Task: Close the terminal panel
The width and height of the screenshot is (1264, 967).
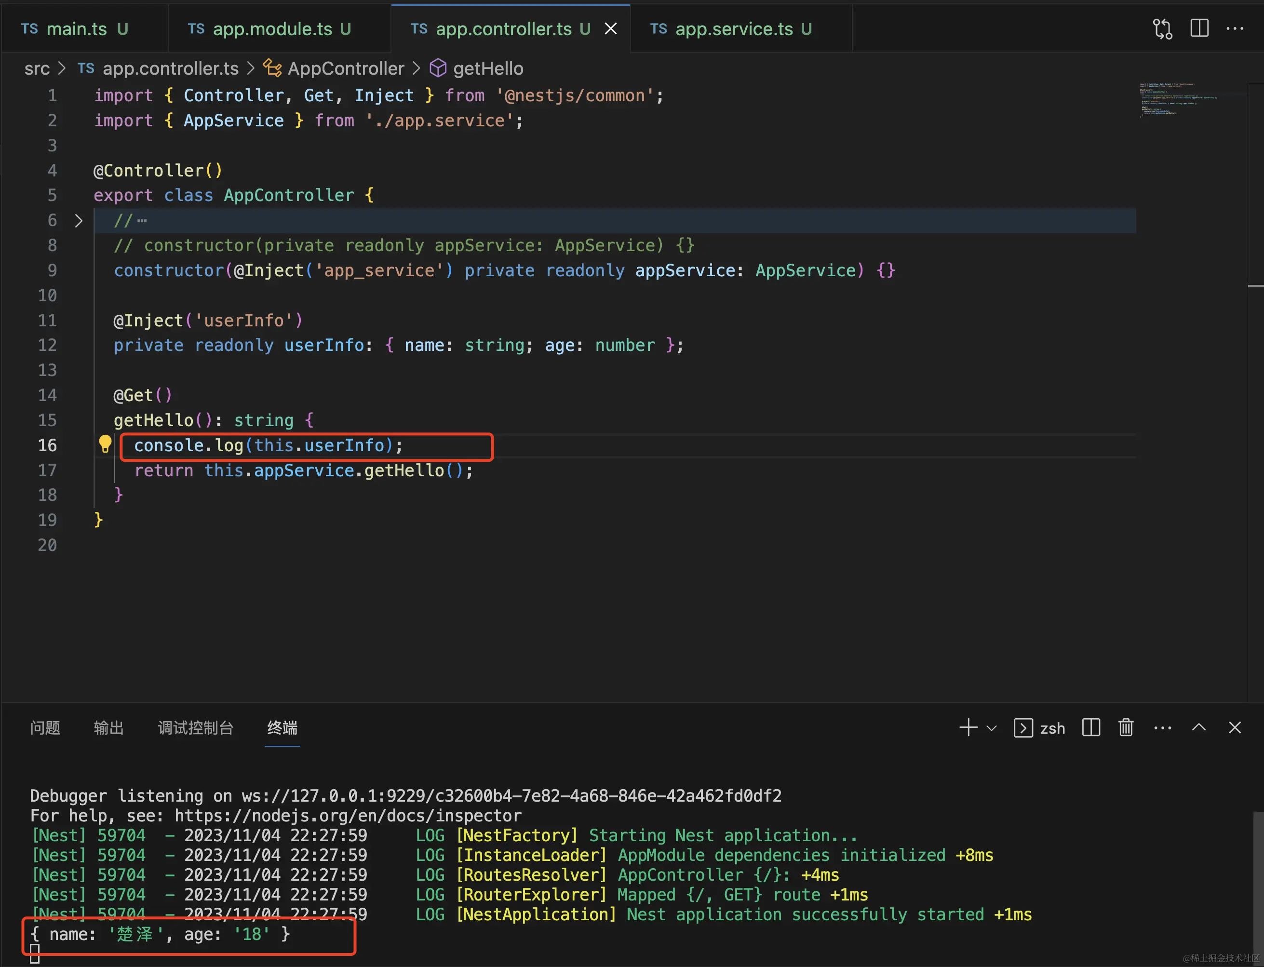Action: pyautogui.click(x=1235, y=727)
